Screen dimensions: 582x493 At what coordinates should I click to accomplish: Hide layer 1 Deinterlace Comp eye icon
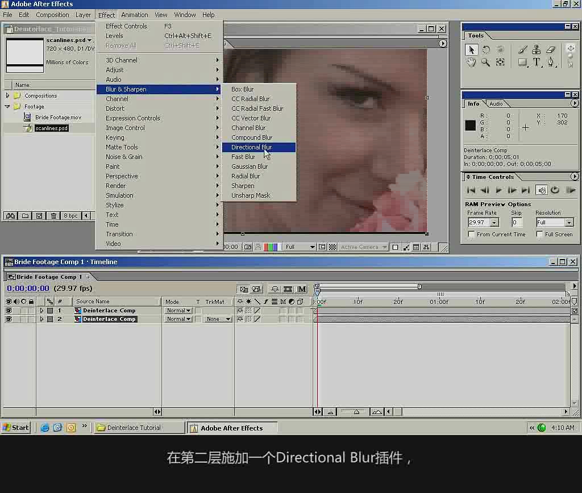pos(9,311)
